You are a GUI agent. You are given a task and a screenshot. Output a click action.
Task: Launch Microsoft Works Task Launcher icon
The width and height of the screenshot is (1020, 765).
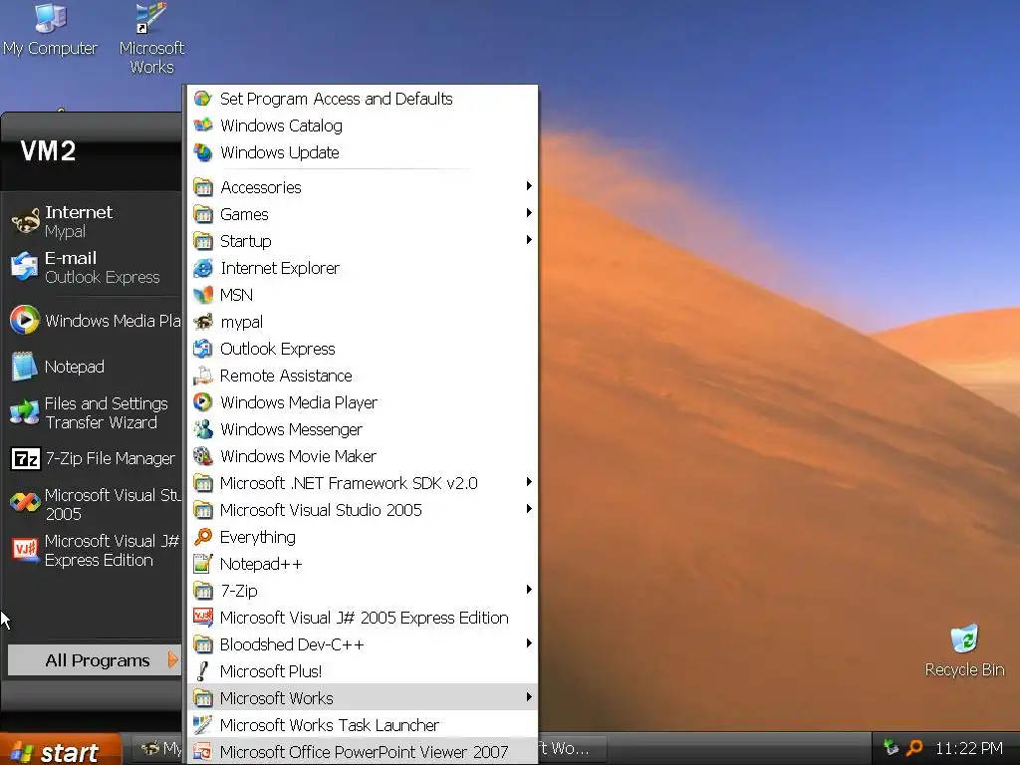click(203, 725)
